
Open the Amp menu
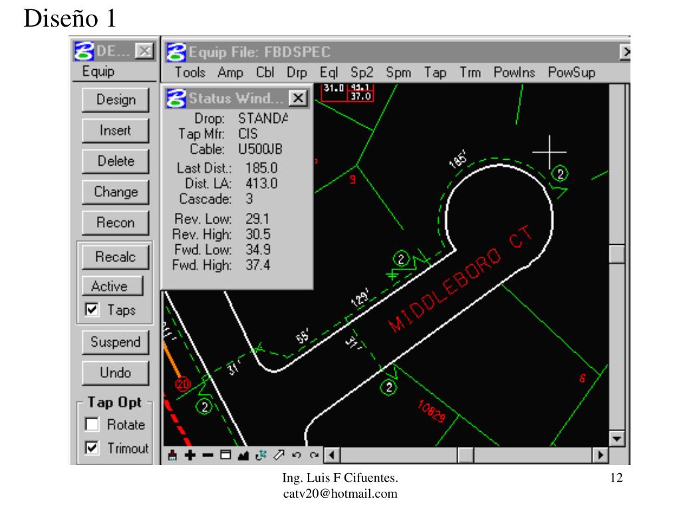point(230,72)
